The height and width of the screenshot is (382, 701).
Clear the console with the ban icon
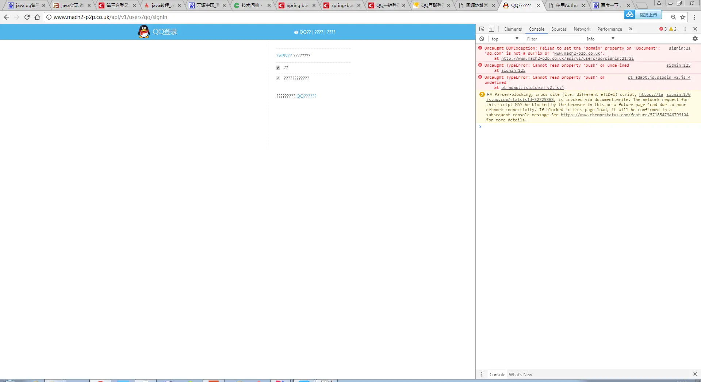(482, 39)
